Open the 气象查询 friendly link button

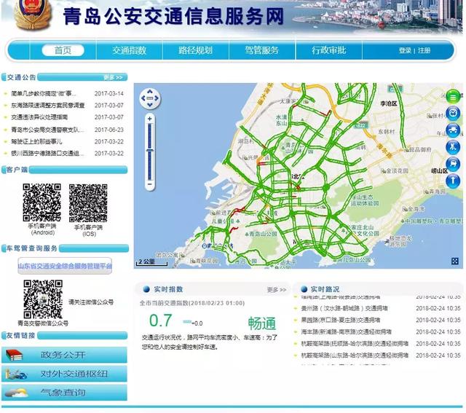(x=63, y=393)
